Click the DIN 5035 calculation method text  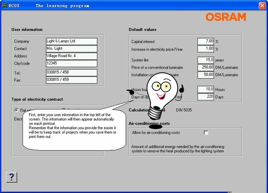pos(184,110)
